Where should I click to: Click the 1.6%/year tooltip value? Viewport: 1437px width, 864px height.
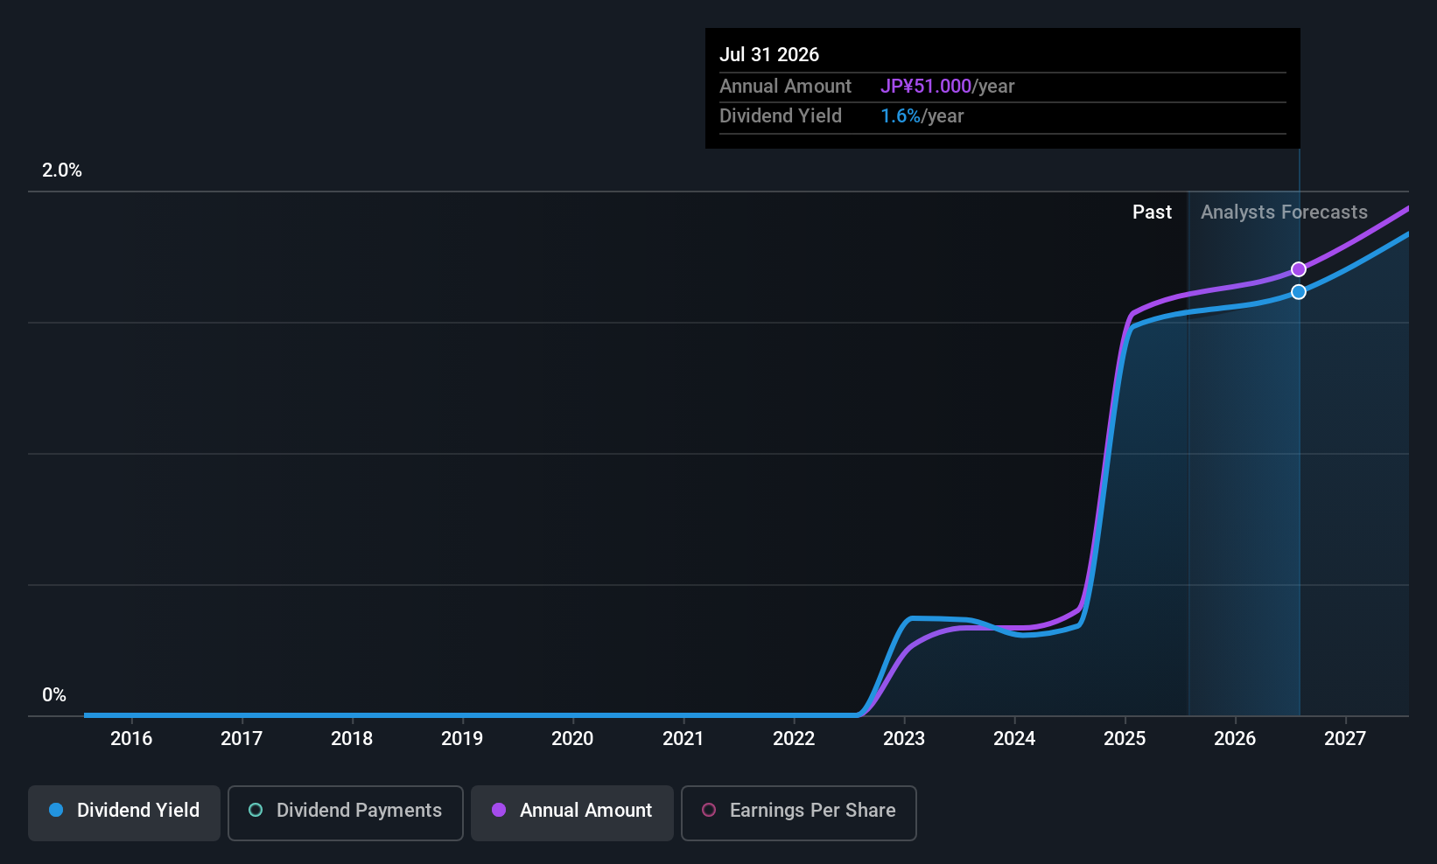pos(922,116)
